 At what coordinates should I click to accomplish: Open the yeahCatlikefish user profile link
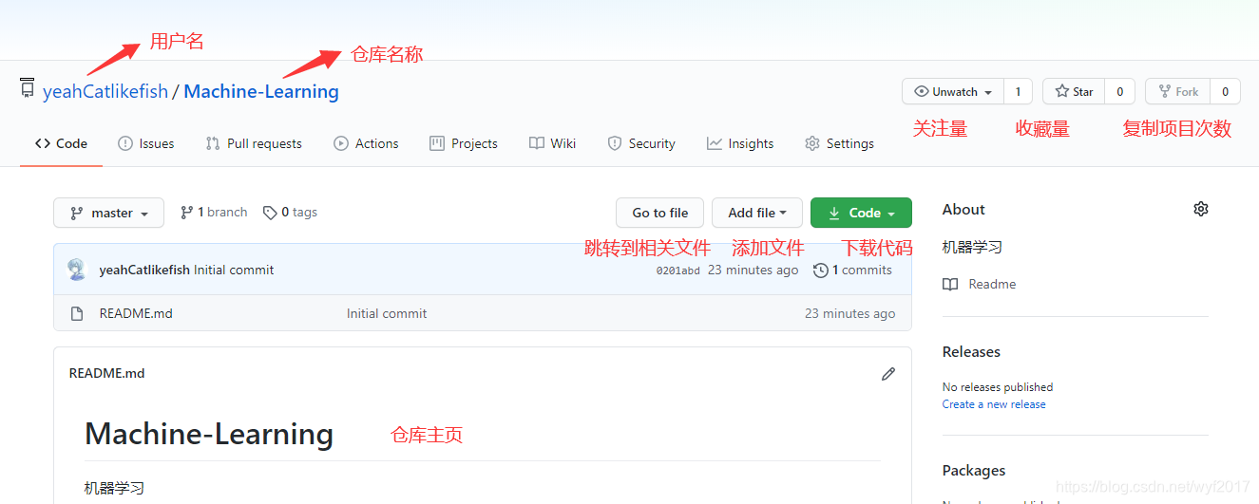(105, 91)
